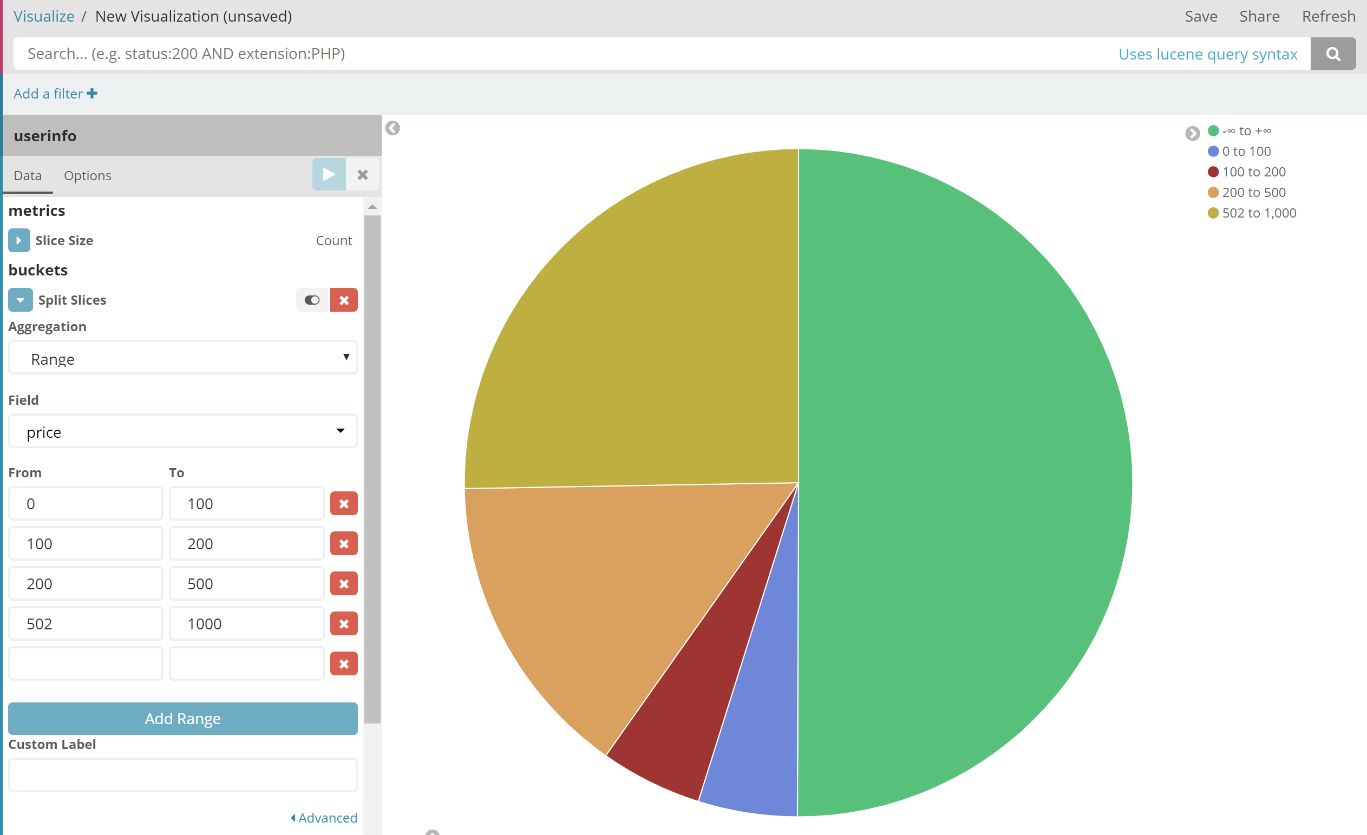Discard changes with the gray X button
1367x835 pixels.
pos(363,175)
